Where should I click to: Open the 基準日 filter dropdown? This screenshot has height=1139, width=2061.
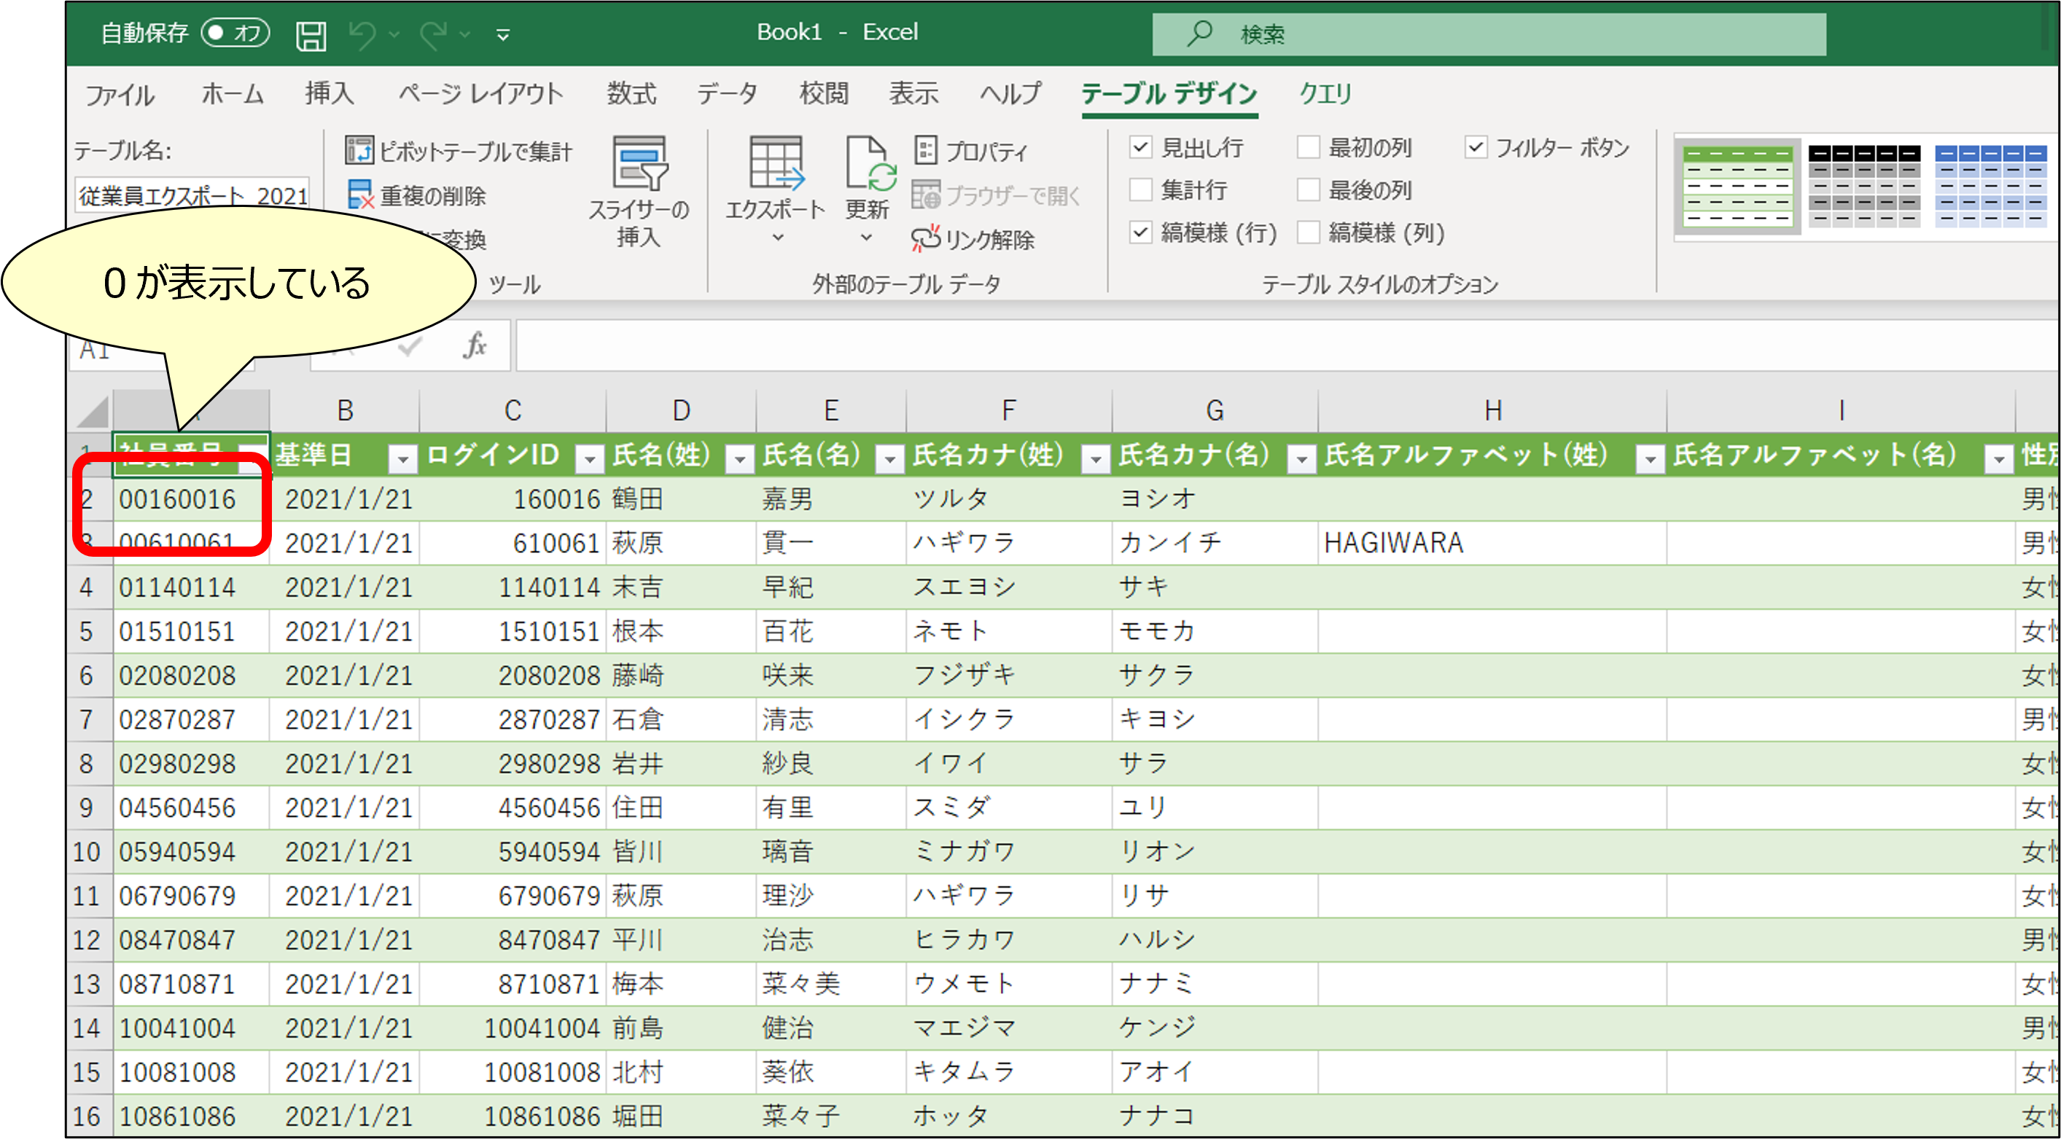(x=402, y=458)
